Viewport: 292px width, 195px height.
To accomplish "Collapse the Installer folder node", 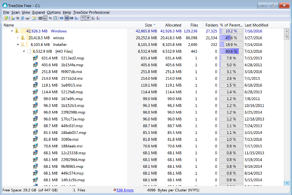I will coord(18,44).
